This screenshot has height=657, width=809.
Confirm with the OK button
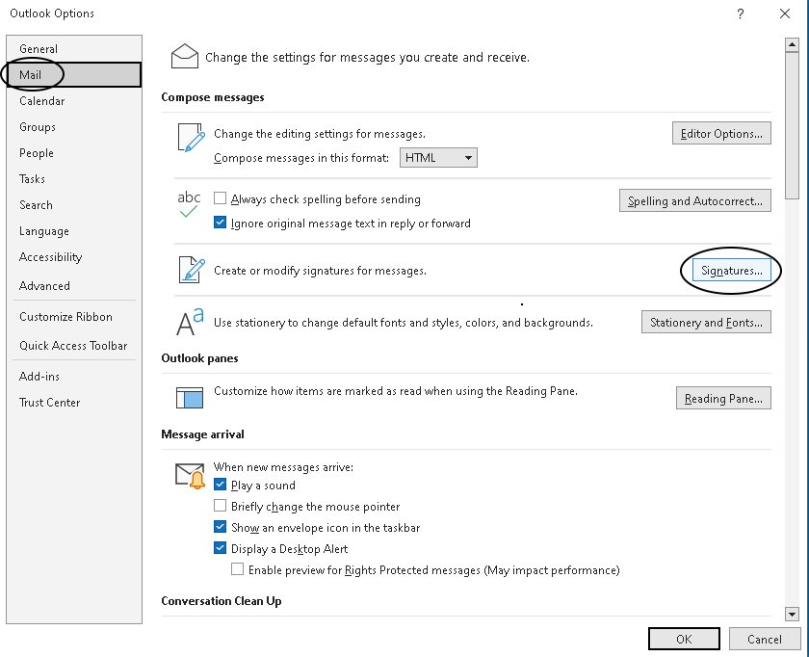click(684, 639)
